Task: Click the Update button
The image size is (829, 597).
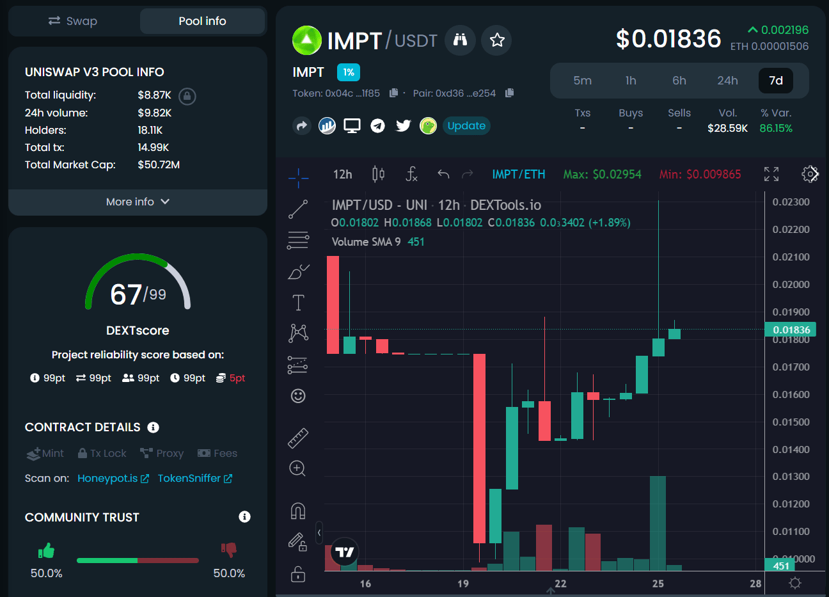Action: (466, 125)
